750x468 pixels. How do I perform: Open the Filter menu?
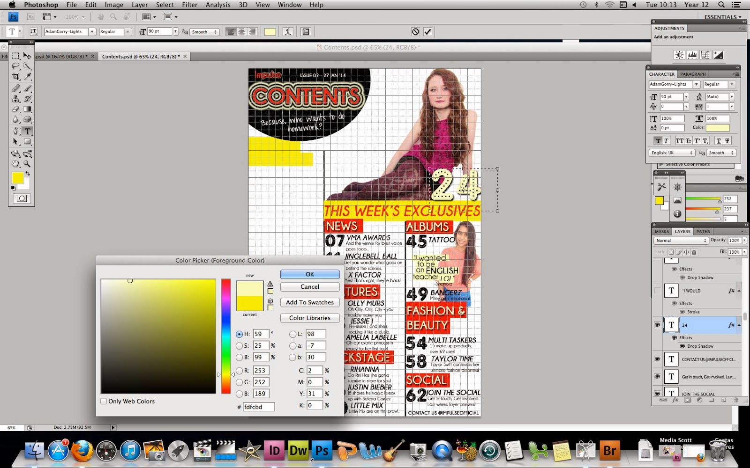(x=189, y=5)
